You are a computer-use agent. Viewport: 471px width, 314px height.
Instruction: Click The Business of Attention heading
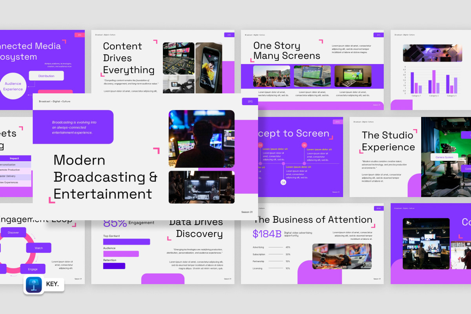pos(313,219)
